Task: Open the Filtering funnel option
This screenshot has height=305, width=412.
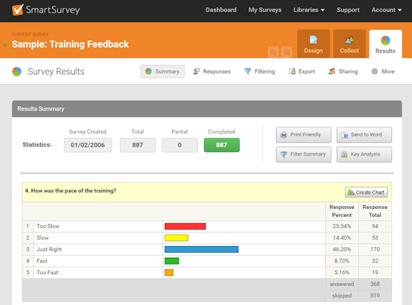Action: (x=260, y=71)
